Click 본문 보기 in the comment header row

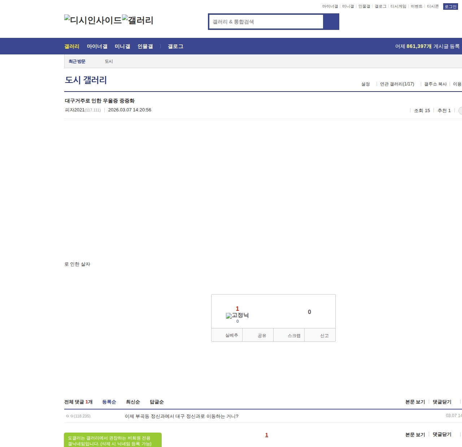tap(415, 402)
